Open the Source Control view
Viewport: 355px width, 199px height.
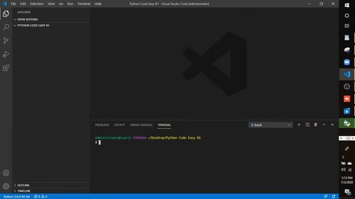[6, 40]
